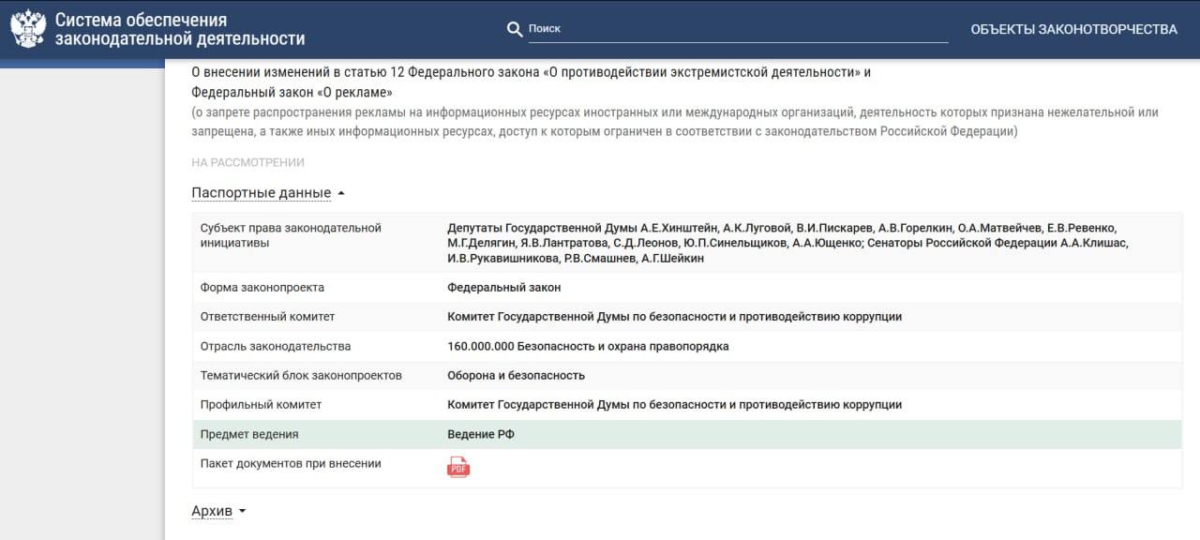Viewport: 1200px width, 540px height.
Task: Click the highlighted Ведение РФ value
Action: coord(480,434)
